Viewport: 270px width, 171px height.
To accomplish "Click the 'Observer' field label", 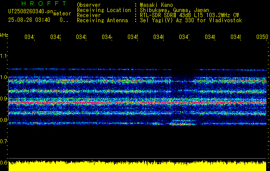I will pos(89,5).
